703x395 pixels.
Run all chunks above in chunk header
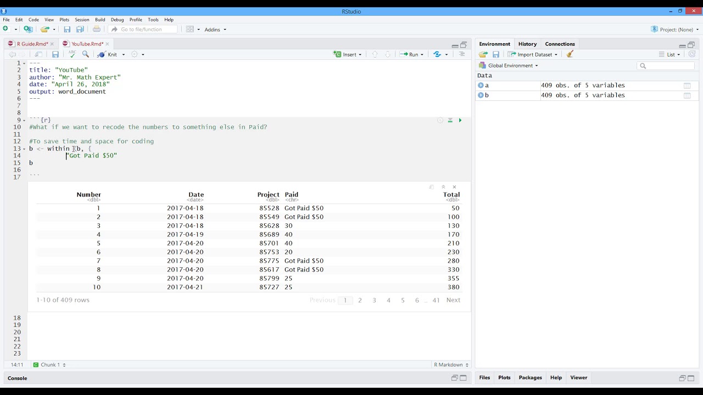point(450,120)
